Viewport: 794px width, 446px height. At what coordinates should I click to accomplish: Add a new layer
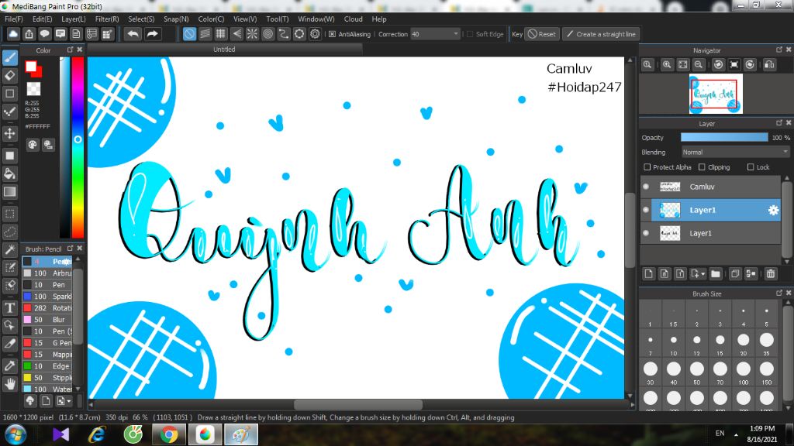648,273
